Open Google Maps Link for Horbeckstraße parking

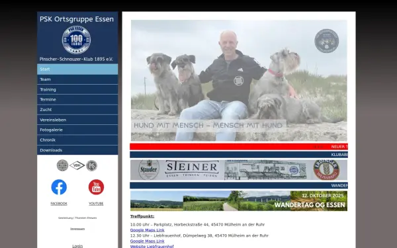(148, 230)
